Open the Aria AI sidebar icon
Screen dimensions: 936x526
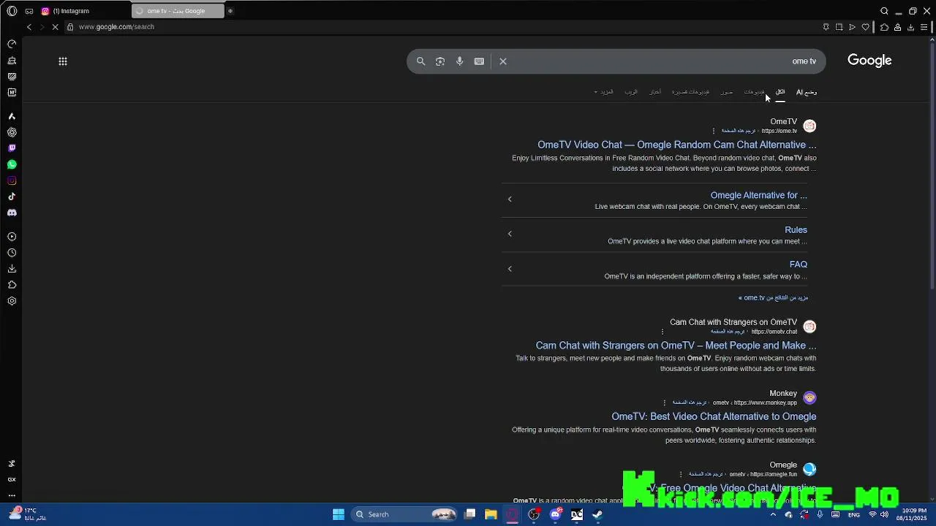click(x=12, y=116)
